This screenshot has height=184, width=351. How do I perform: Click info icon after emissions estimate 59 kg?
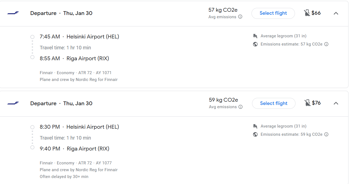point(326,134)
